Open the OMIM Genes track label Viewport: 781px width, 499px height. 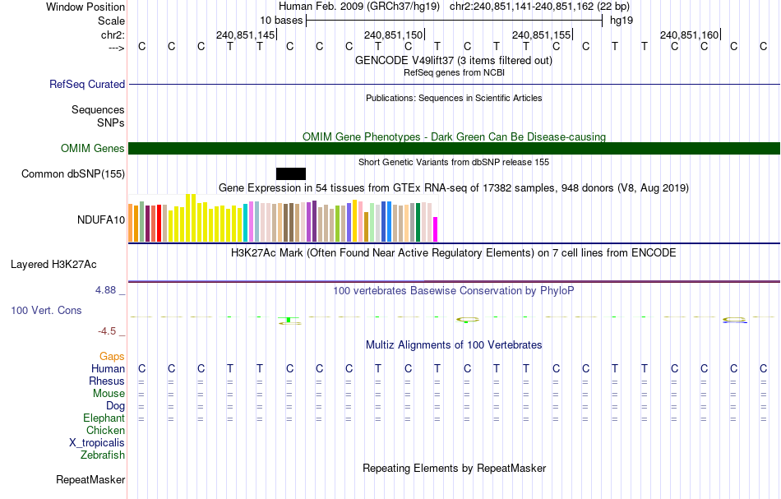pos(92,149)
